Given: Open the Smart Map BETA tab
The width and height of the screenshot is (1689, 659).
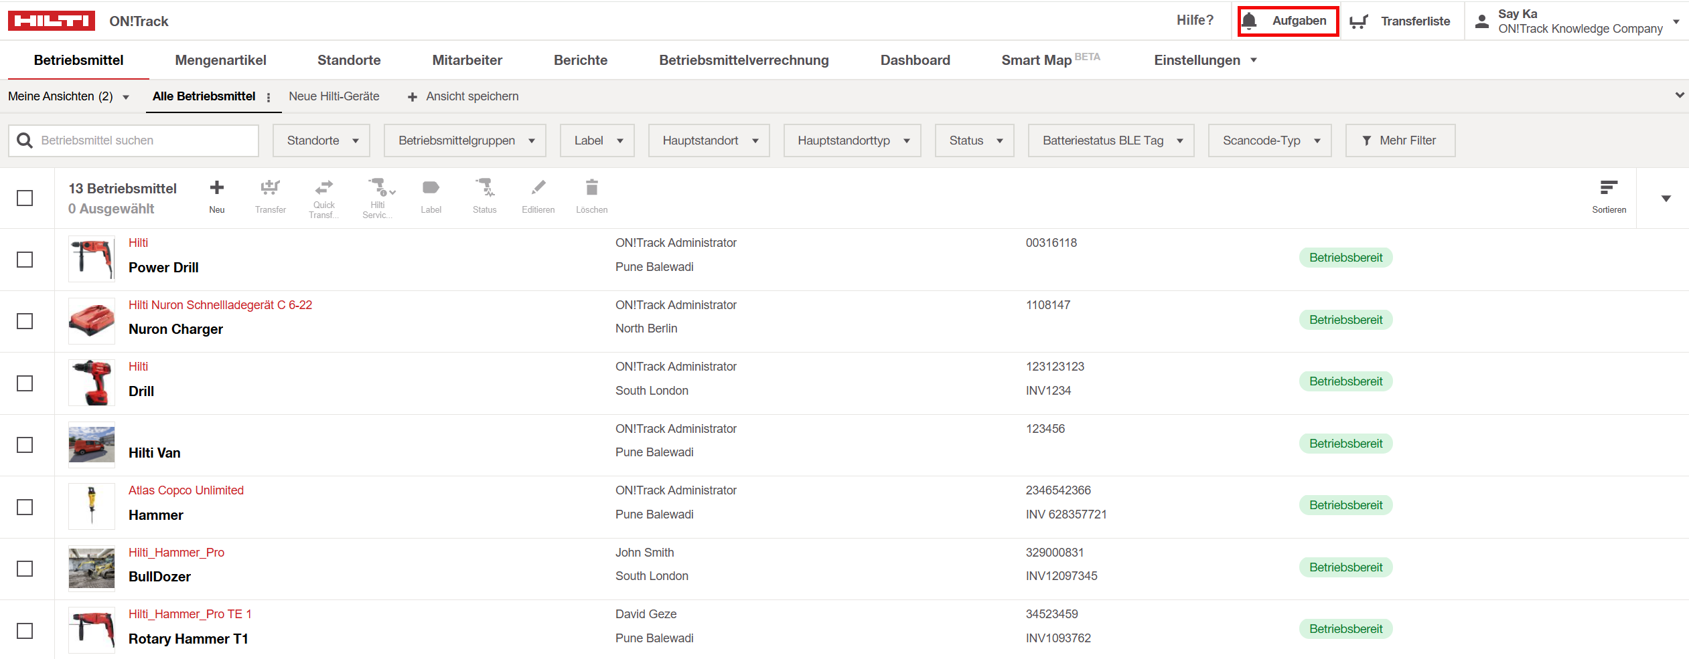Looking at the screenshot, I should (1051, 60).
